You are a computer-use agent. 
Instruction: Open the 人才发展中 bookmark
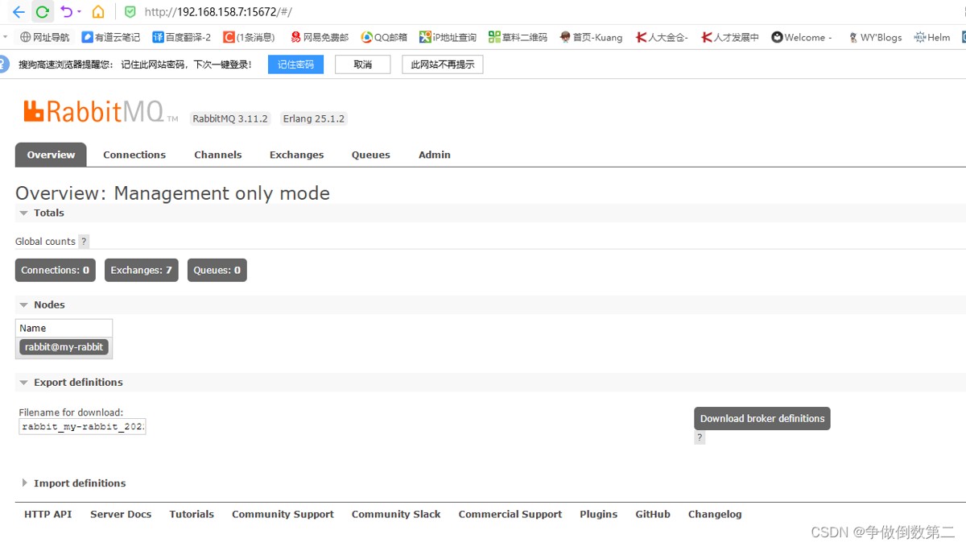pyautogui.click(x=730, y=37)
